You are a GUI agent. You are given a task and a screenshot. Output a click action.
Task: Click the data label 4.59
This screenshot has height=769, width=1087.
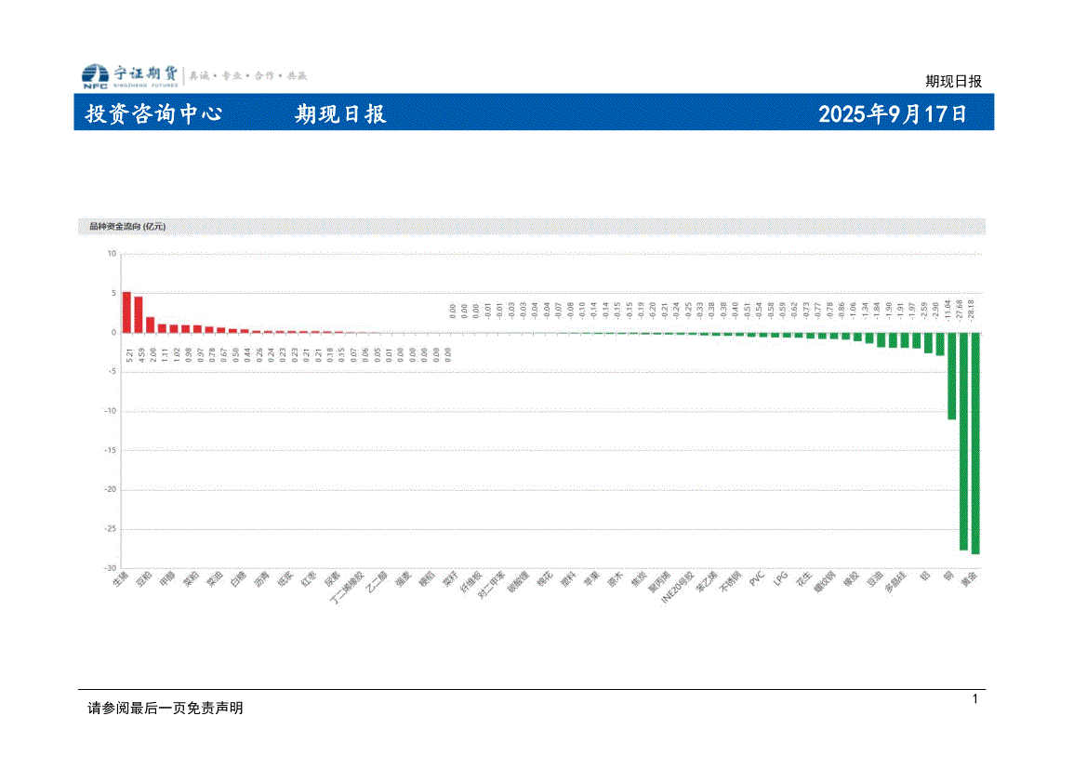pos(141,355)
